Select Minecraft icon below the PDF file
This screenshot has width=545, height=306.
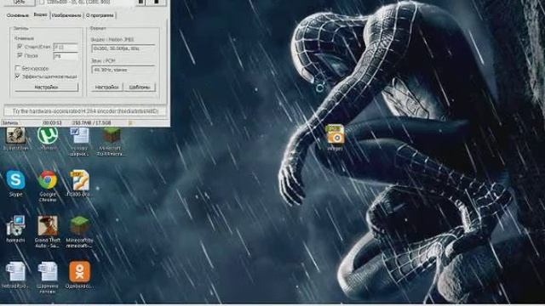[x=79, y=232]
